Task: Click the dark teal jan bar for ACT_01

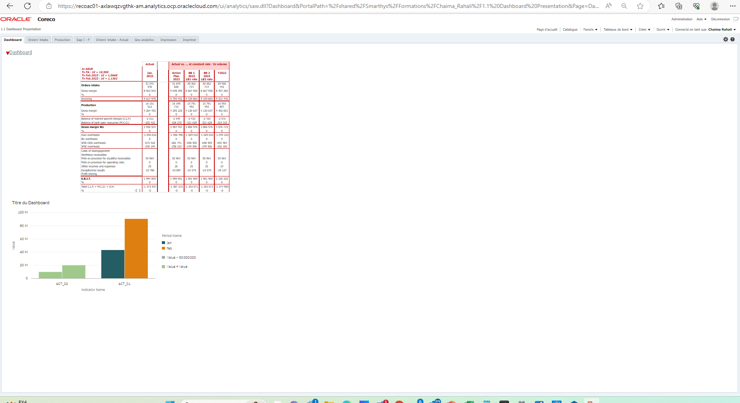Action: (113, 264)
